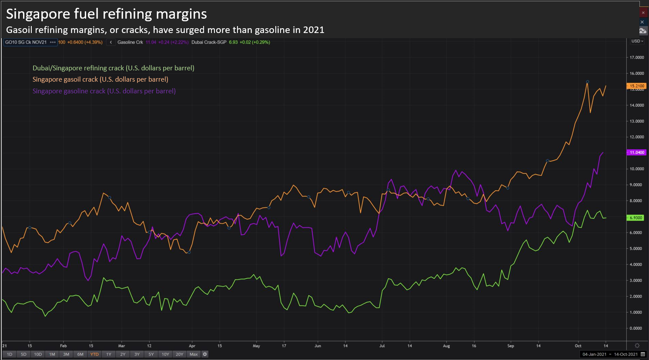Select the Max time range
This screenshot has height=360, width=649.
pyautogui.click(x=193, y=354)
